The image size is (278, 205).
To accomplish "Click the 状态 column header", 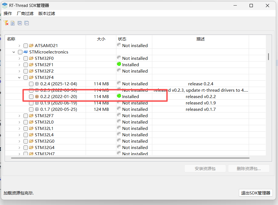I will (134, 39).
